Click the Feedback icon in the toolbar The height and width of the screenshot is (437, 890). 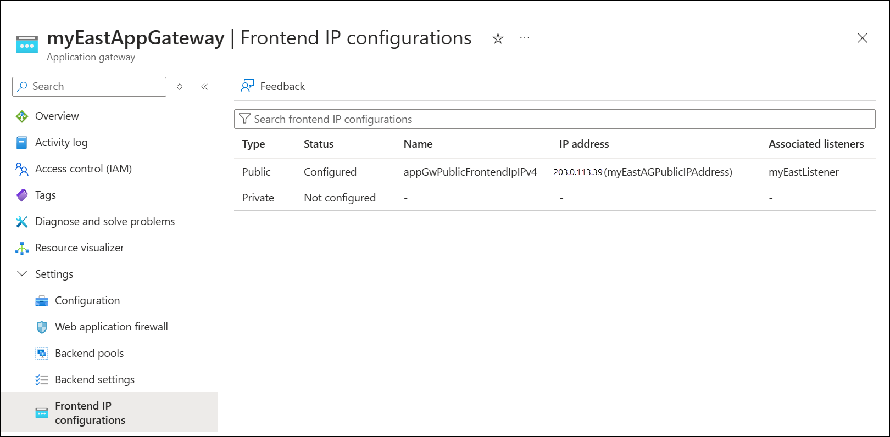(247, 86)
